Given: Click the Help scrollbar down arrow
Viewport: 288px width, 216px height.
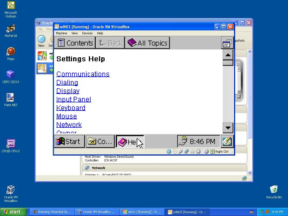Looking at the screenshot, I should [228, 128].
